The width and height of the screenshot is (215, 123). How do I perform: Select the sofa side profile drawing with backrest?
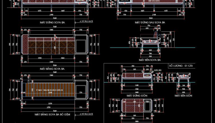pos(150,41)
